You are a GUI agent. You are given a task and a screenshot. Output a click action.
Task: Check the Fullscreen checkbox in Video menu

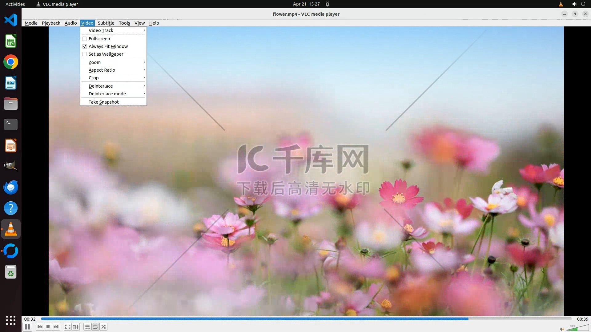85,39
